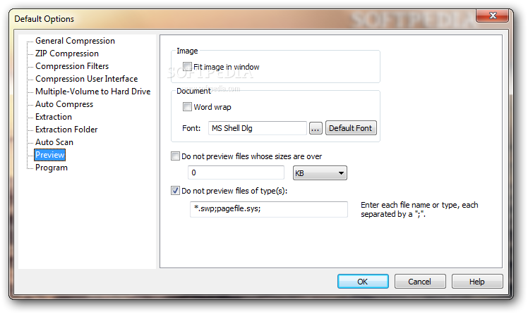Enable Fit image in window checkbox

point(188,67)
